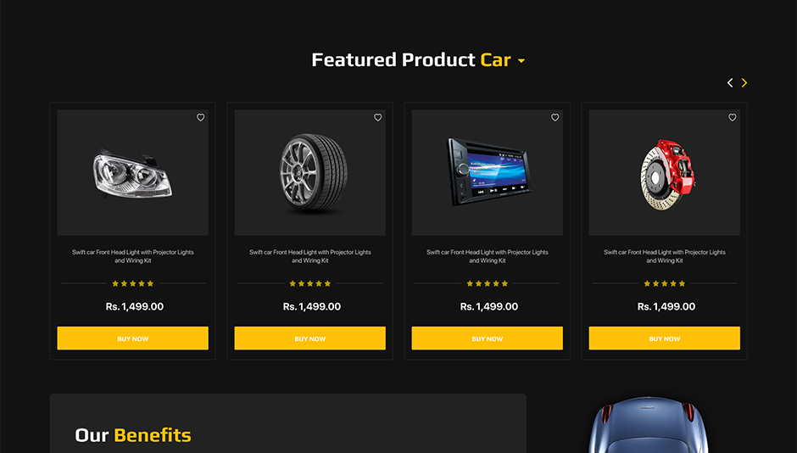Click Buy Now under the car stereo
Screen dimensions: 797x453
click(487, 338)
